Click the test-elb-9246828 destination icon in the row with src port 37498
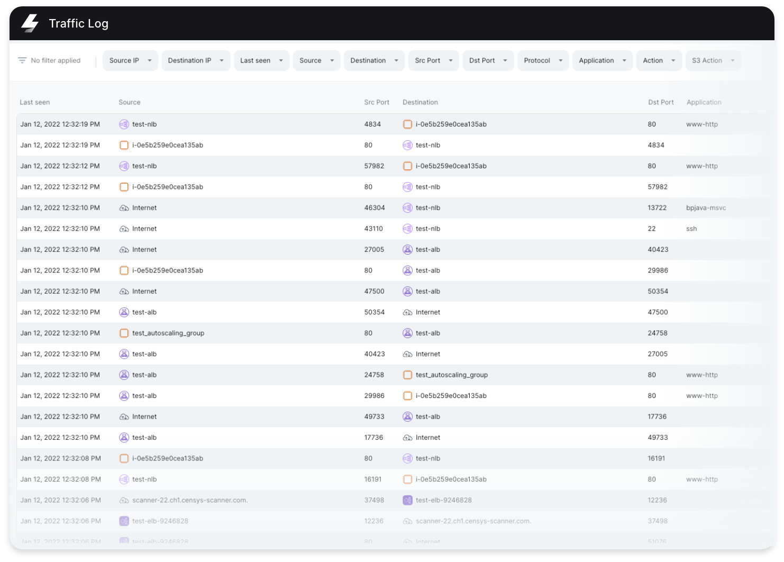 [407, 500]
